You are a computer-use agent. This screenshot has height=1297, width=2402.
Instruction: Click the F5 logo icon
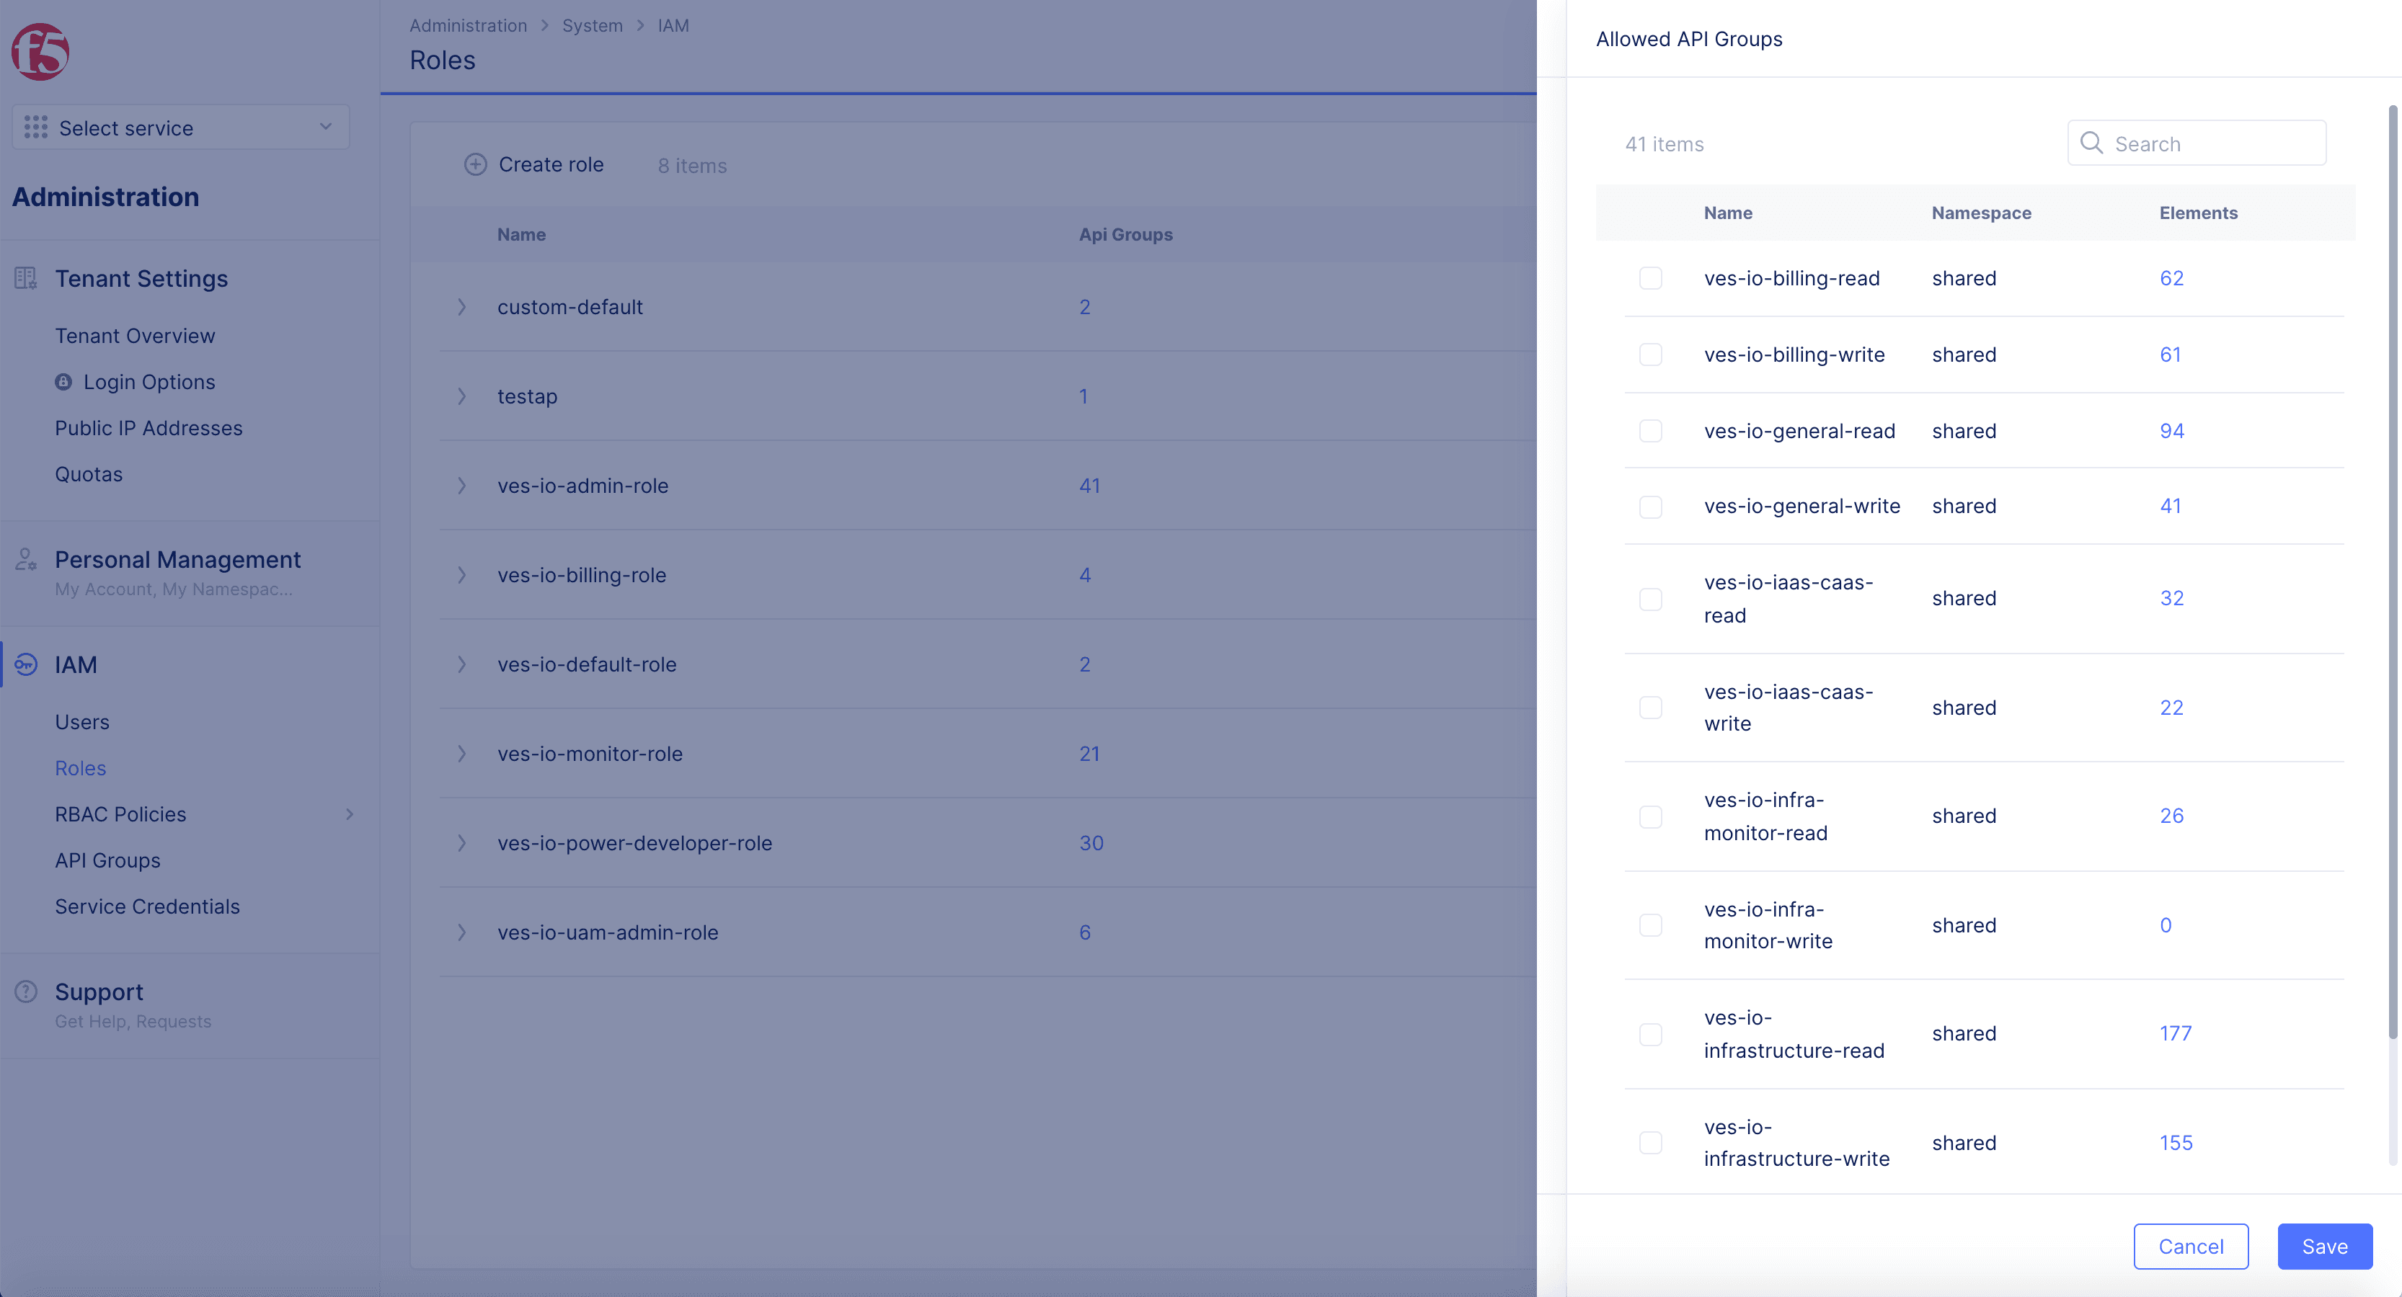pos(40,52)
